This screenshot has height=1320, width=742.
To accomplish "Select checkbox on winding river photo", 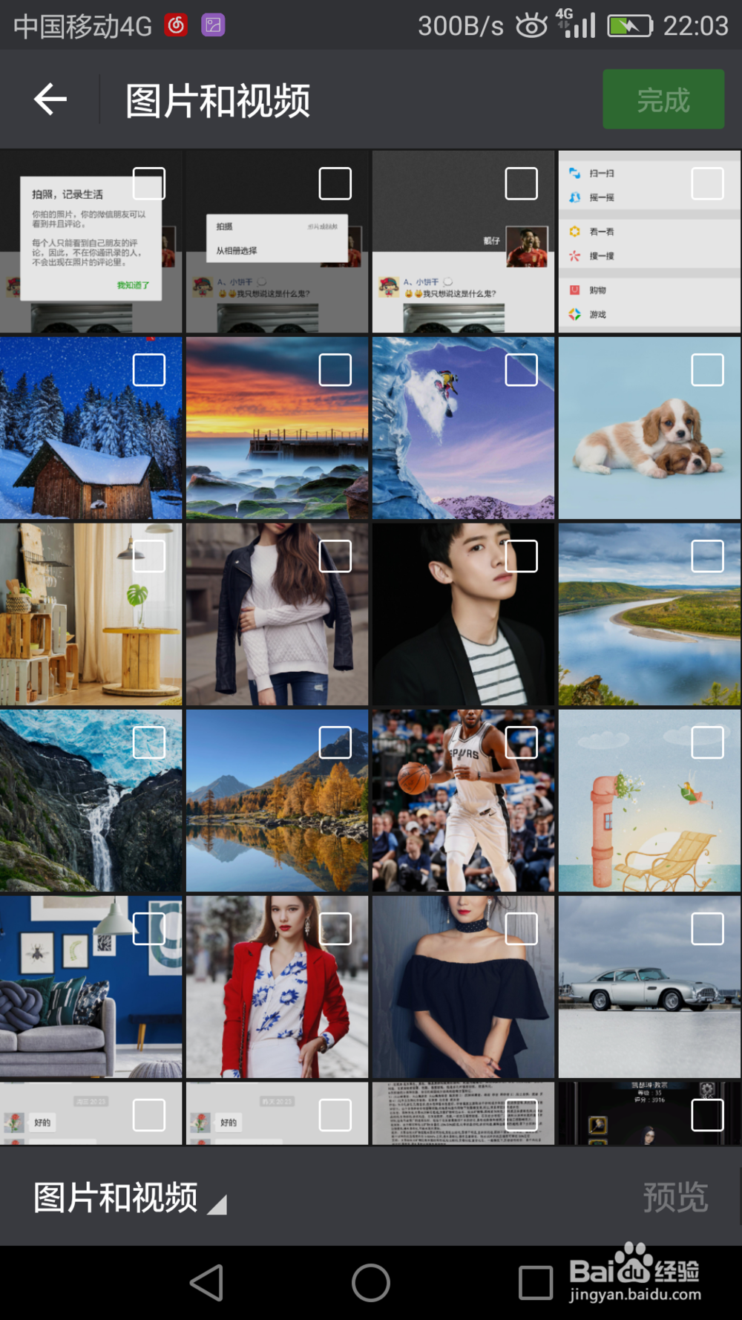I will (708, 556).
